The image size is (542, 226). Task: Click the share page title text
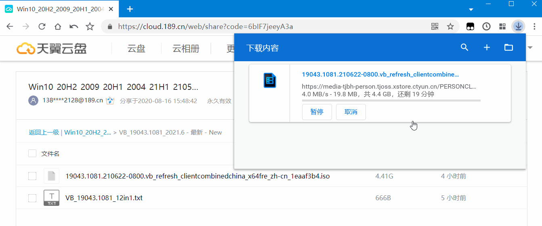pos(113,87)
